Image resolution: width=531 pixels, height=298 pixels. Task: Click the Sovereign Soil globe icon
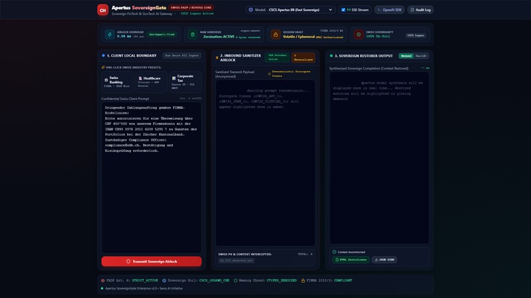pos(164,280)
